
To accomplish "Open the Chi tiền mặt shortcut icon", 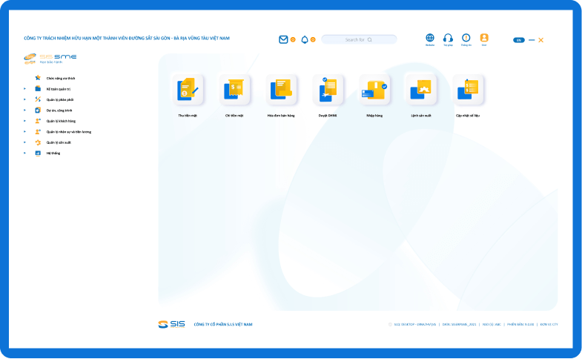I will tap(234, 89).
